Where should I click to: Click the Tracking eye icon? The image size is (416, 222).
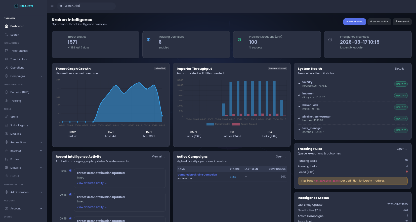pyautogui.click(x=7, y=101)
